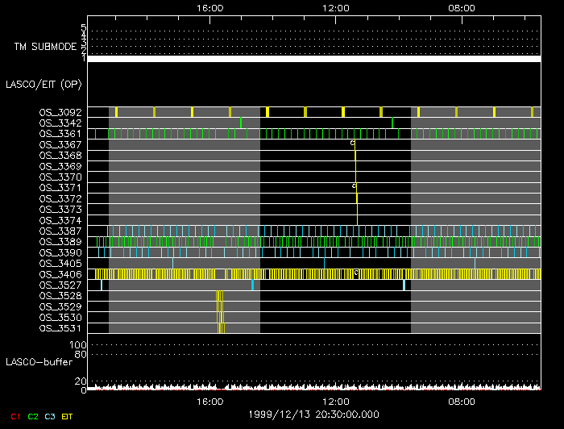Click the 16:00 label on top axis
The width and height of the screenshot is (564, 429).
(x=209, y=7)
